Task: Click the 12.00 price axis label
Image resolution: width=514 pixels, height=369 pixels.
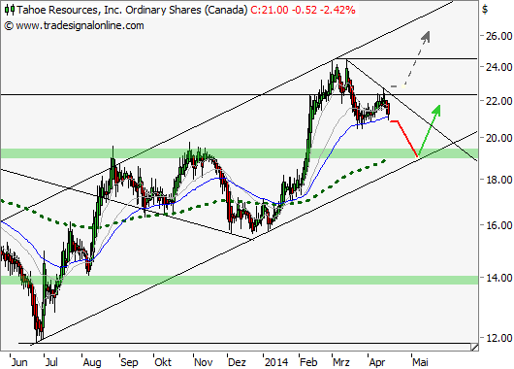Action: 498,338
